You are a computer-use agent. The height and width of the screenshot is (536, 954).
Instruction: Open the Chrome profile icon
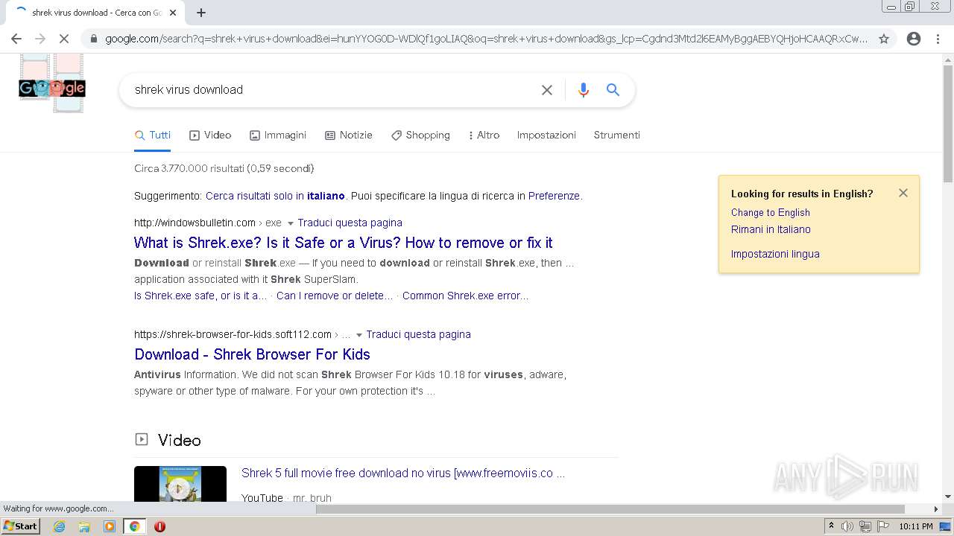tap(914, 39)
